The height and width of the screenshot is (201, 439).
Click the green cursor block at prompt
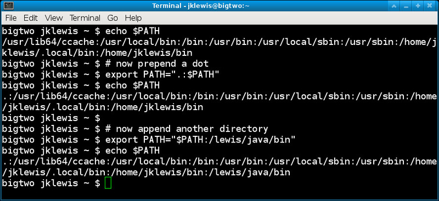(108, 183)
